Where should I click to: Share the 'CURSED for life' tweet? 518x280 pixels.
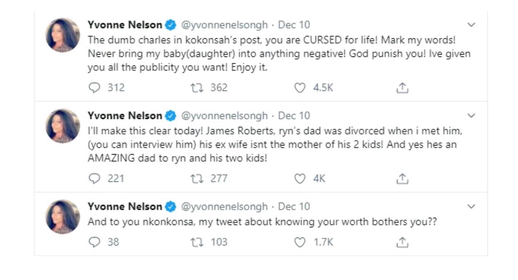[402, 88]
